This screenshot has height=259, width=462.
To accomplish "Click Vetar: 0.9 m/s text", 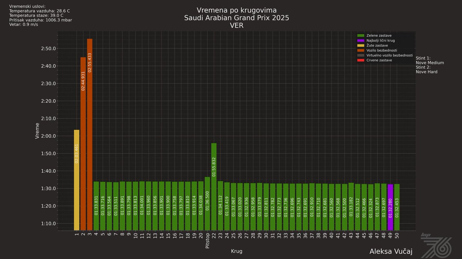I will [23, 24].
